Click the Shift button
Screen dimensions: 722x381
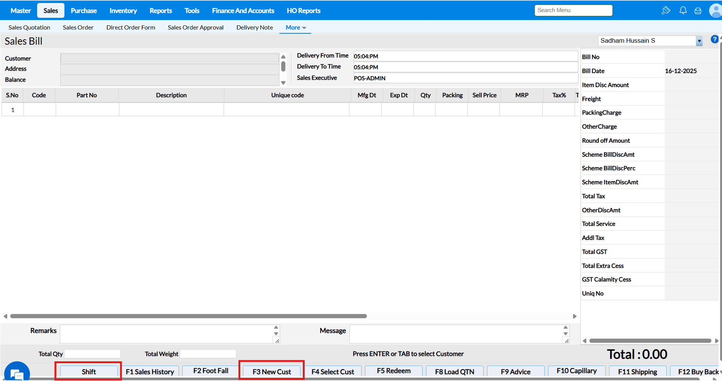[89, 372]
